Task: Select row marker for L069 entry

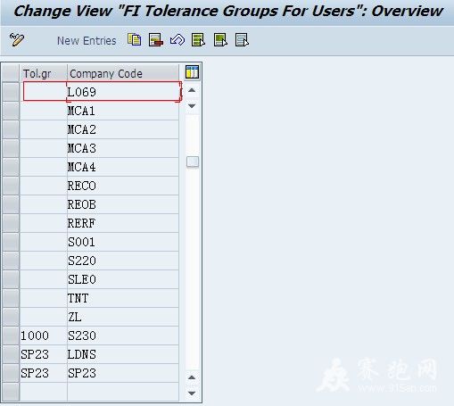Action: 11,92
